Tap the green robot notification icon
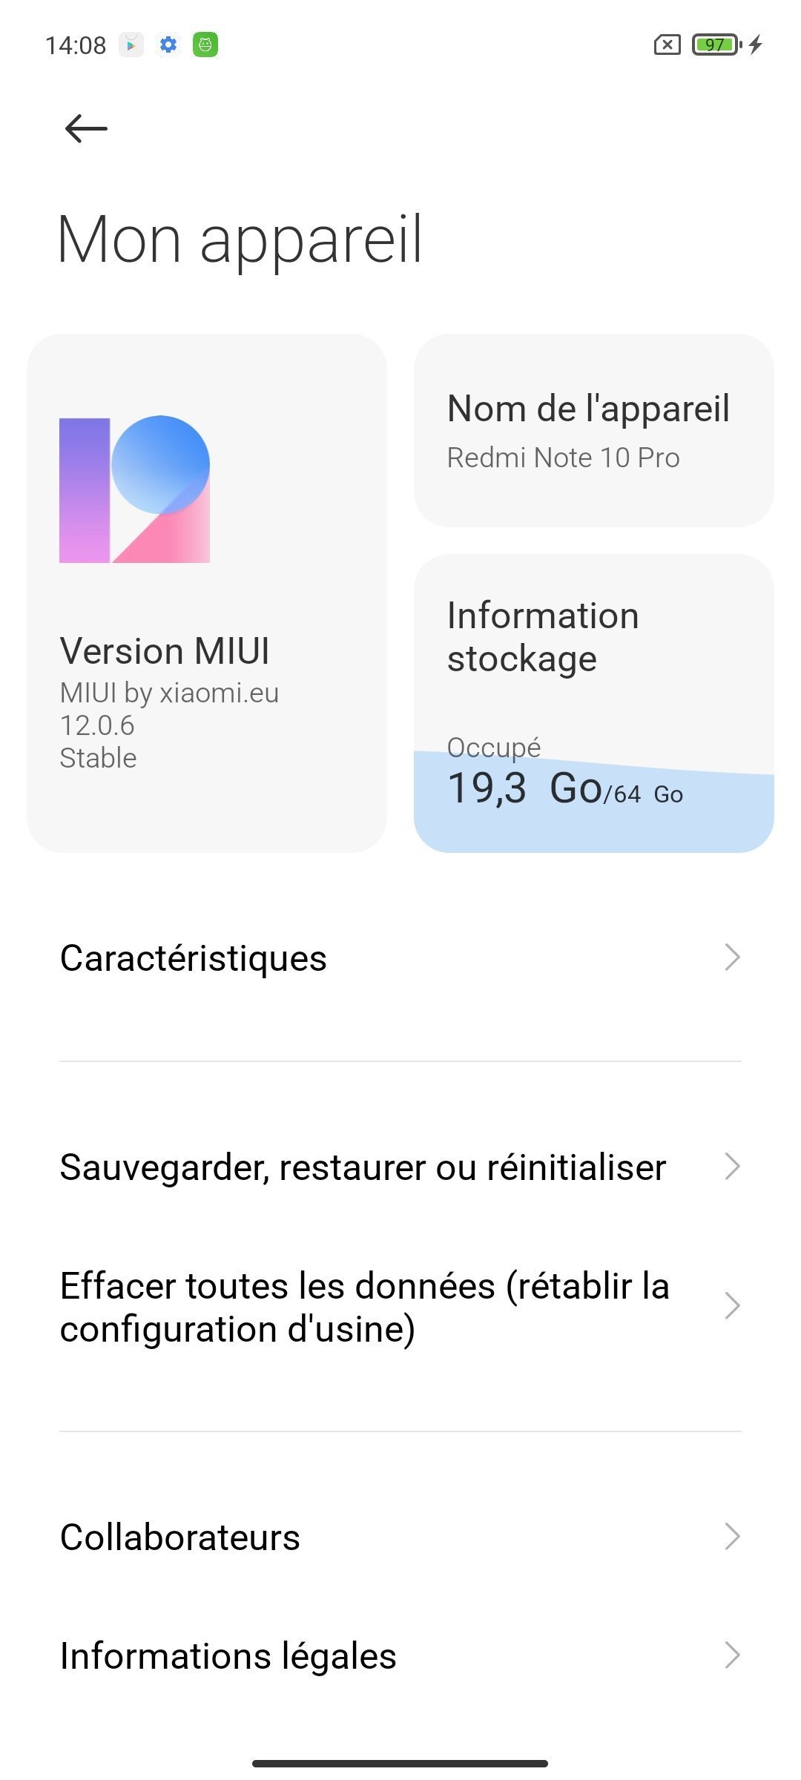 tap(205, 45)
